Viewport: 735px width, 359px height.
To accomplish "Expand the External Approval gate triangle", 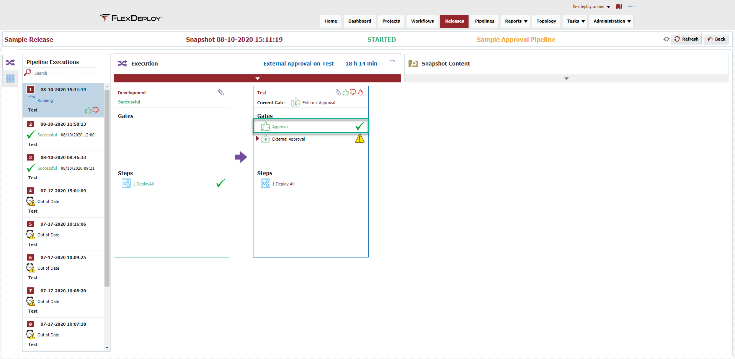I will 258,139.
